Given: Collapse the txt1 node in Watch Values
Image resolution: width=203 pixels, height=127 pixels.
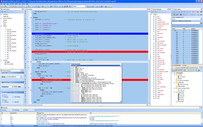Looking at the screenshot, I should (173, 30).
